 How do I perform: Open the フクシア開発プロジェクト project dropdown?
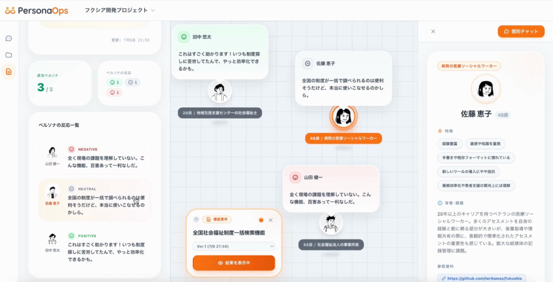tap(119, 10)
